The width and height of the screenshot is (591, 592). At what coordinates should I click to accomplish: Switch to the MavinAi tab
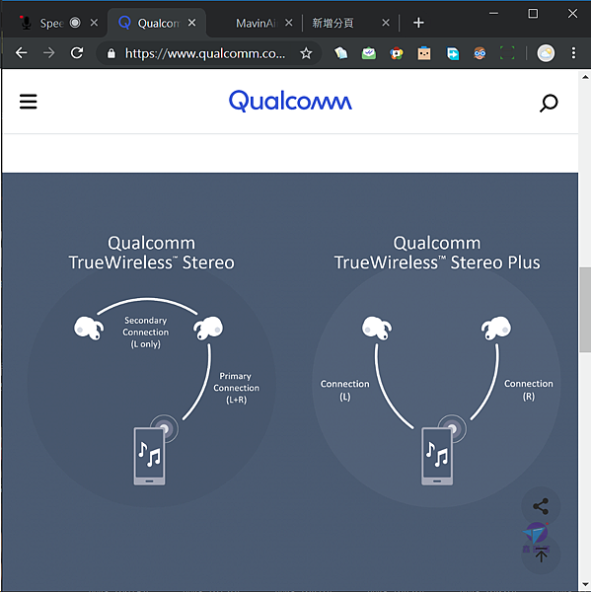(255, 24)
